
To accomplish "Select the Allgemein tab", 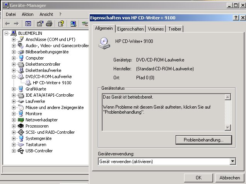I will click(x=104, y=28).
